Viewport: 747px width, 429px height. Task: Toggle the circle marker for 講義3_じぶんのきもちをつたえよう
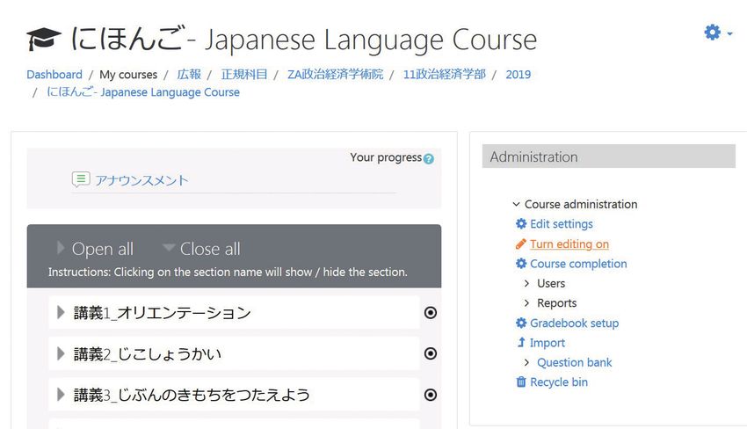tap(431, 395)
